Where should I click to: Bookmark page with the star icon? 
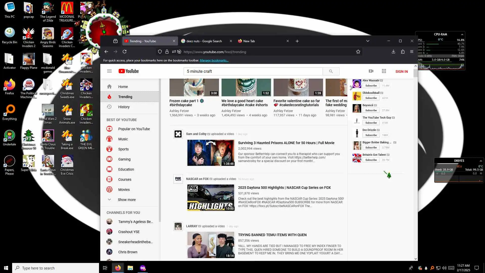(x=358, y=52)
